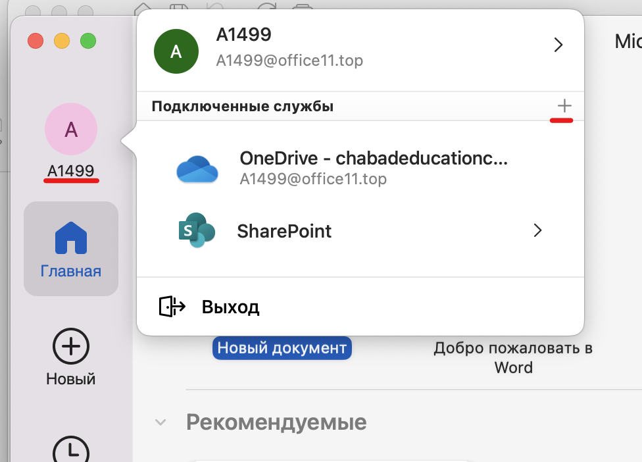The height and width of the screenshot is (462, 642).
Task: Open the recent documents clock icon
Action: pyautogui.click(x=70, y=453)
